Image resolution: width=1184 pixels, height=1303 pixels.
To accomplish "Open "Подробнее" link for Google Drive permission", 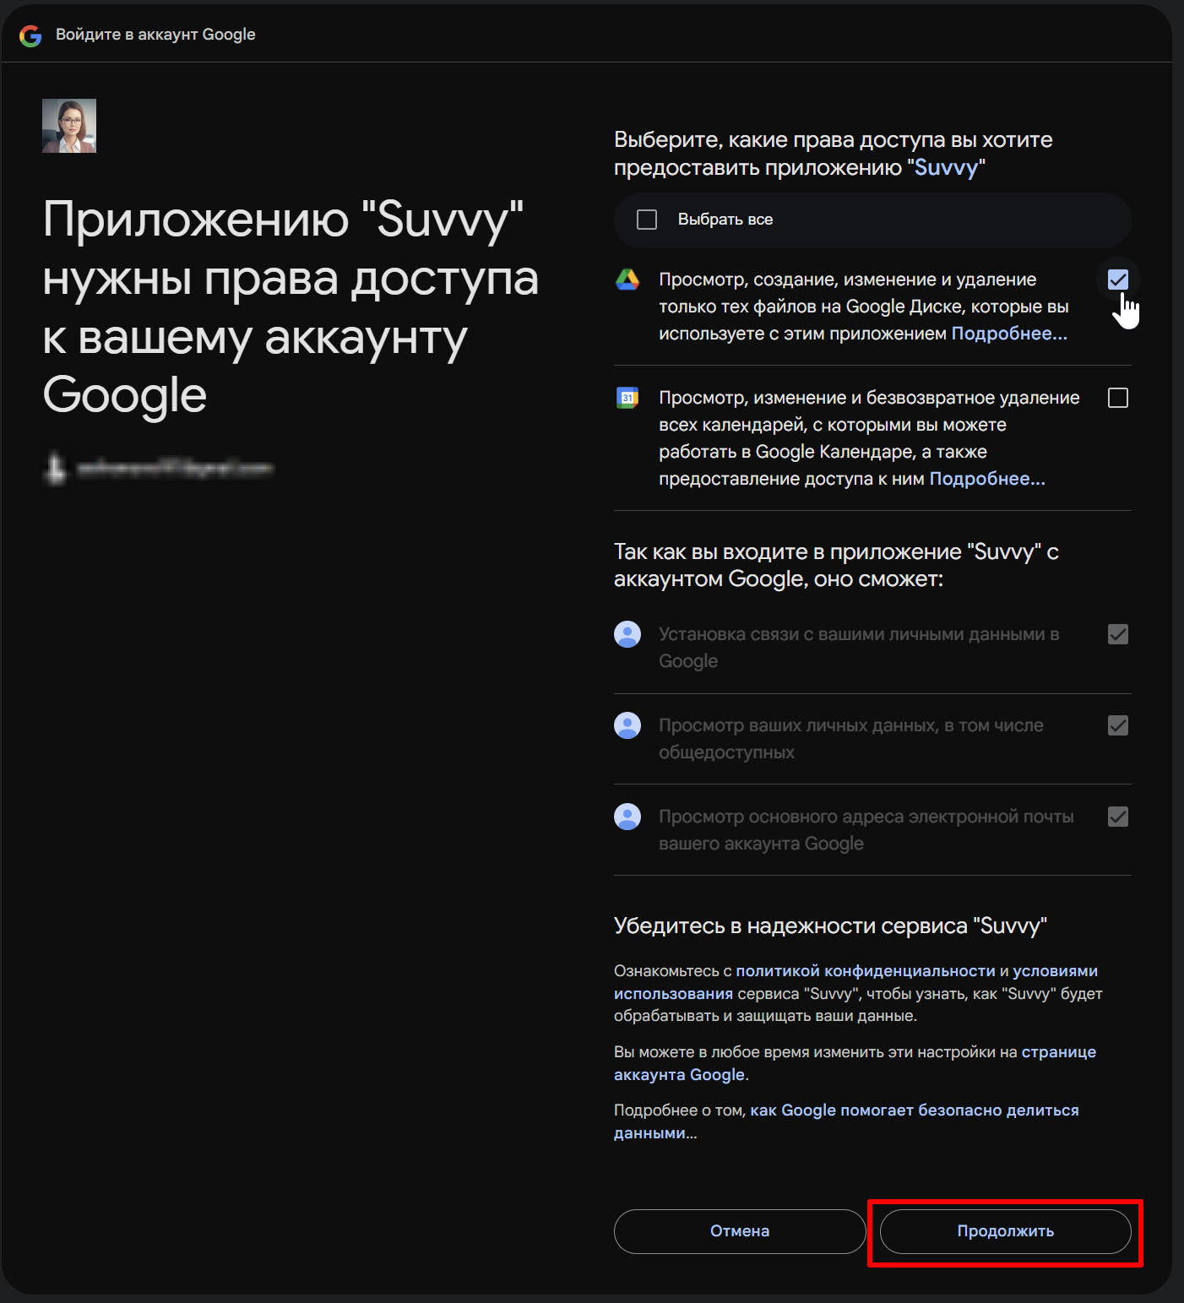I will tap(1009, 334).
